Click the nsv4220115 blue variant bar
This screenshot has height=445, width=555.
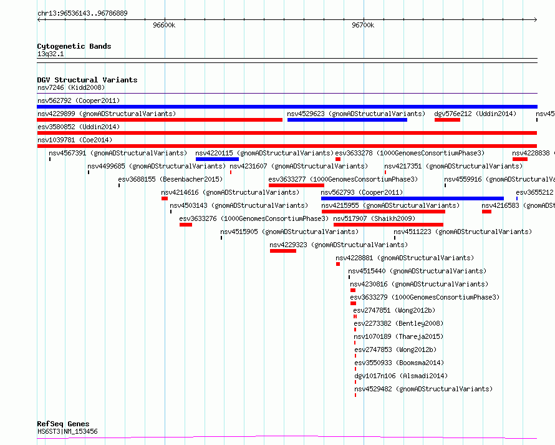click(x=218, y=159)
